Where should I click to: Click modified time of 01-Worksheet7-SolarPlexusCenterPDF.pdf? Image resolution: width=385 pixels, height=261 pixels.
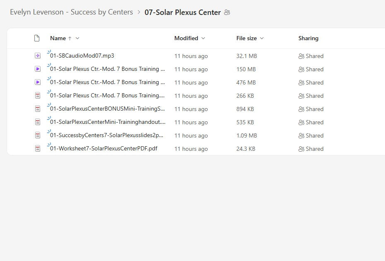[x=191, y=149]
